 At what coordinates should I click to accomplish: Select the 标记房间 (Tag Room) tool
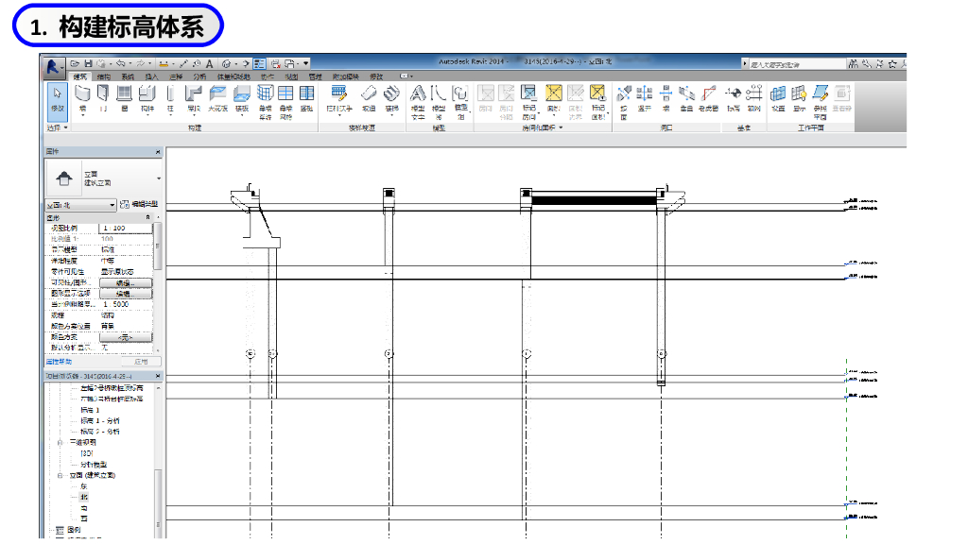[529, 102]
